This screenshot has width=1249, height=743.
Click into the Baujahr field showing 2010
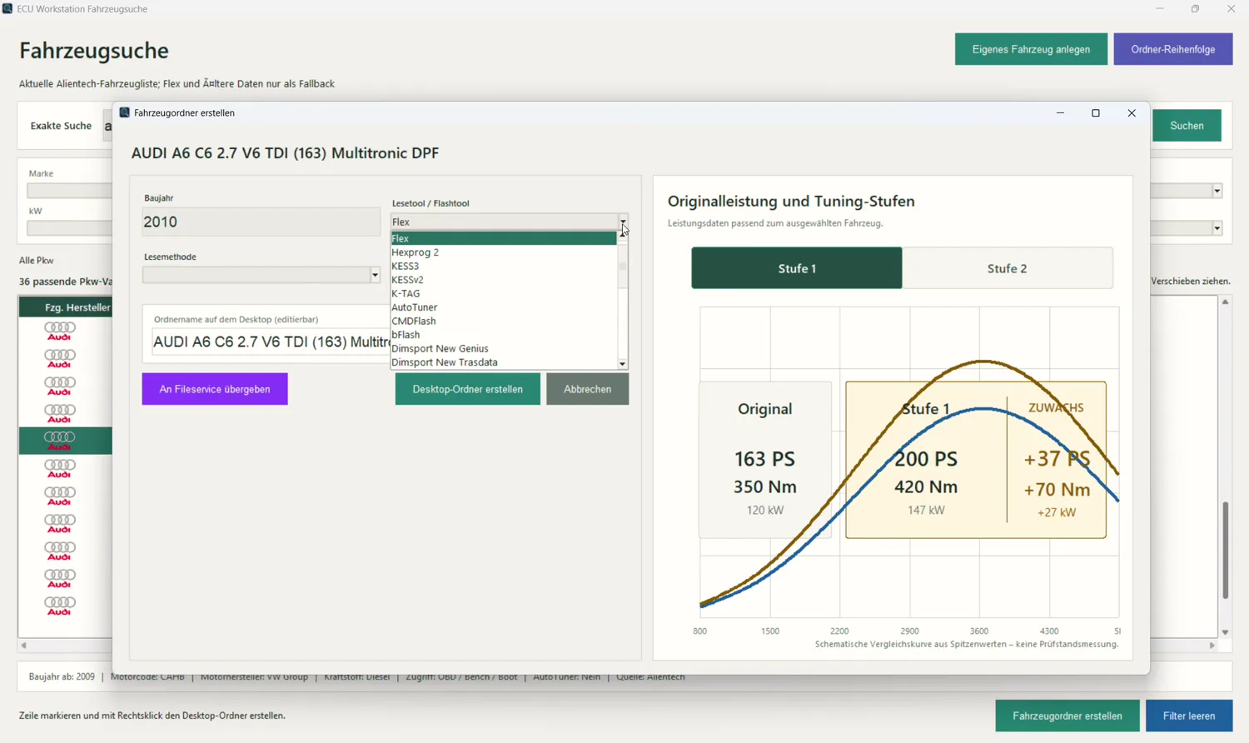261,222
